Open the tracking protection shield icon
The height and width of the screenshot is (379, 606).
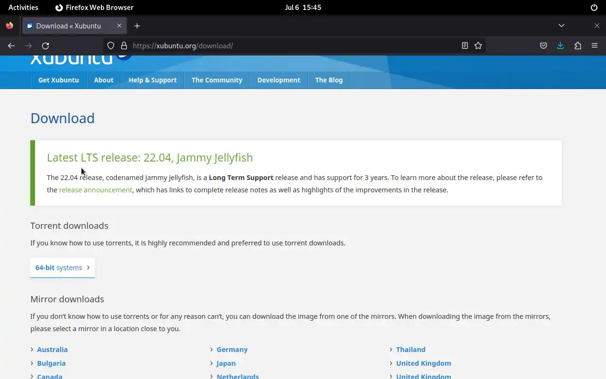111,46
